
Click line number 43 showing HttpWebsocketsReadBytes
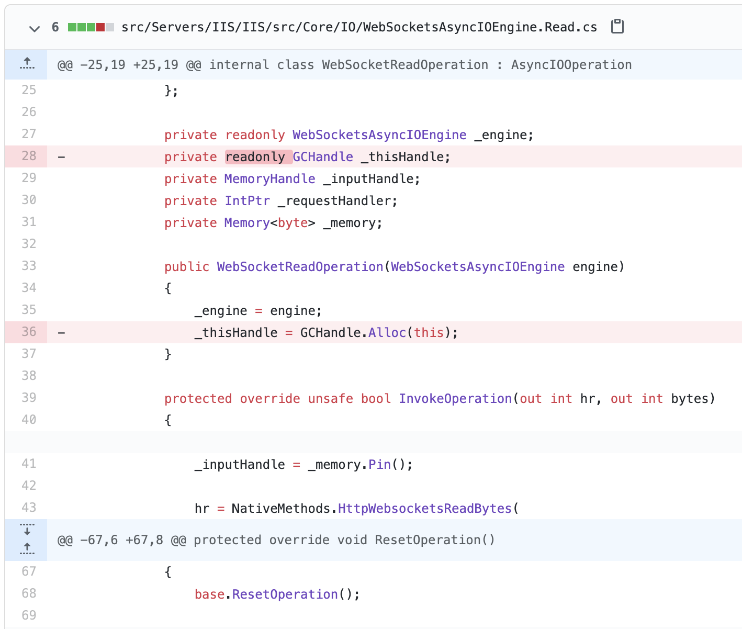point(29,507)
